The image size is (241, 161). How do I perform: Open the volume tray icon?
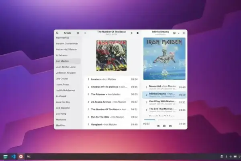click(231, 157)
